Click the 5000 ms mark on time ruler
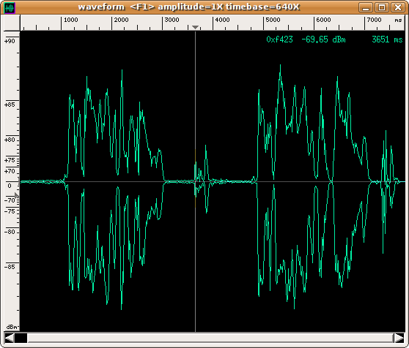This screenshot has width=409, height=348. point(273,20)
